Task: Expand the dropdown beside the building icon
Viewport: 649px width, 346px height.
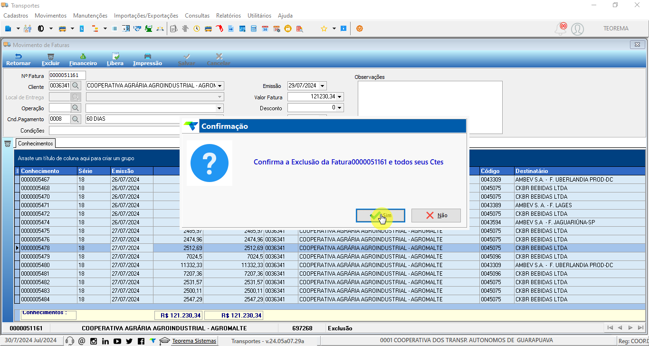Action: (18, 29)
